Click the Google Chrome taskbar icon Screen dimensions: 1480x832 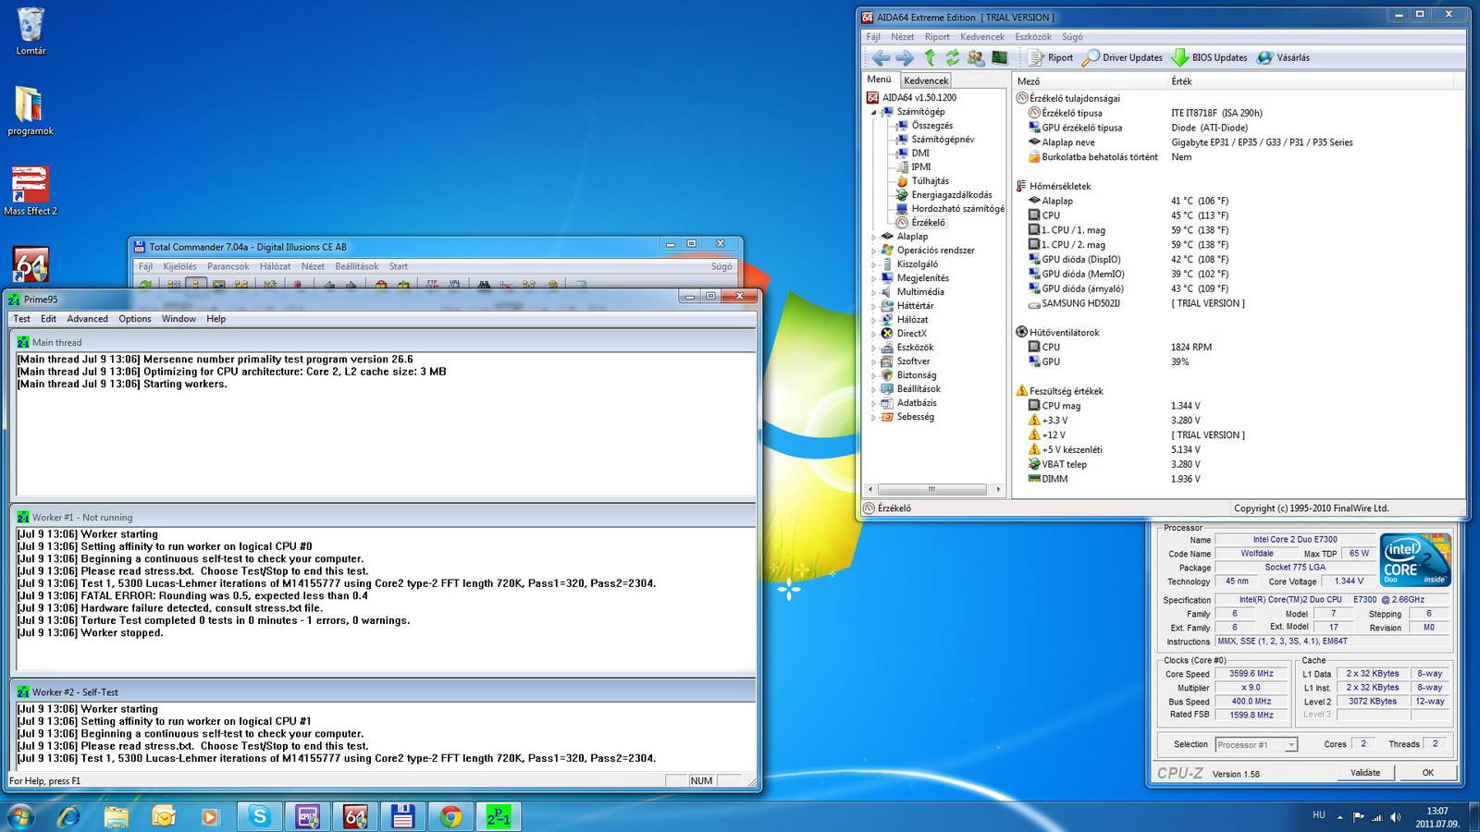pos(450,817)
